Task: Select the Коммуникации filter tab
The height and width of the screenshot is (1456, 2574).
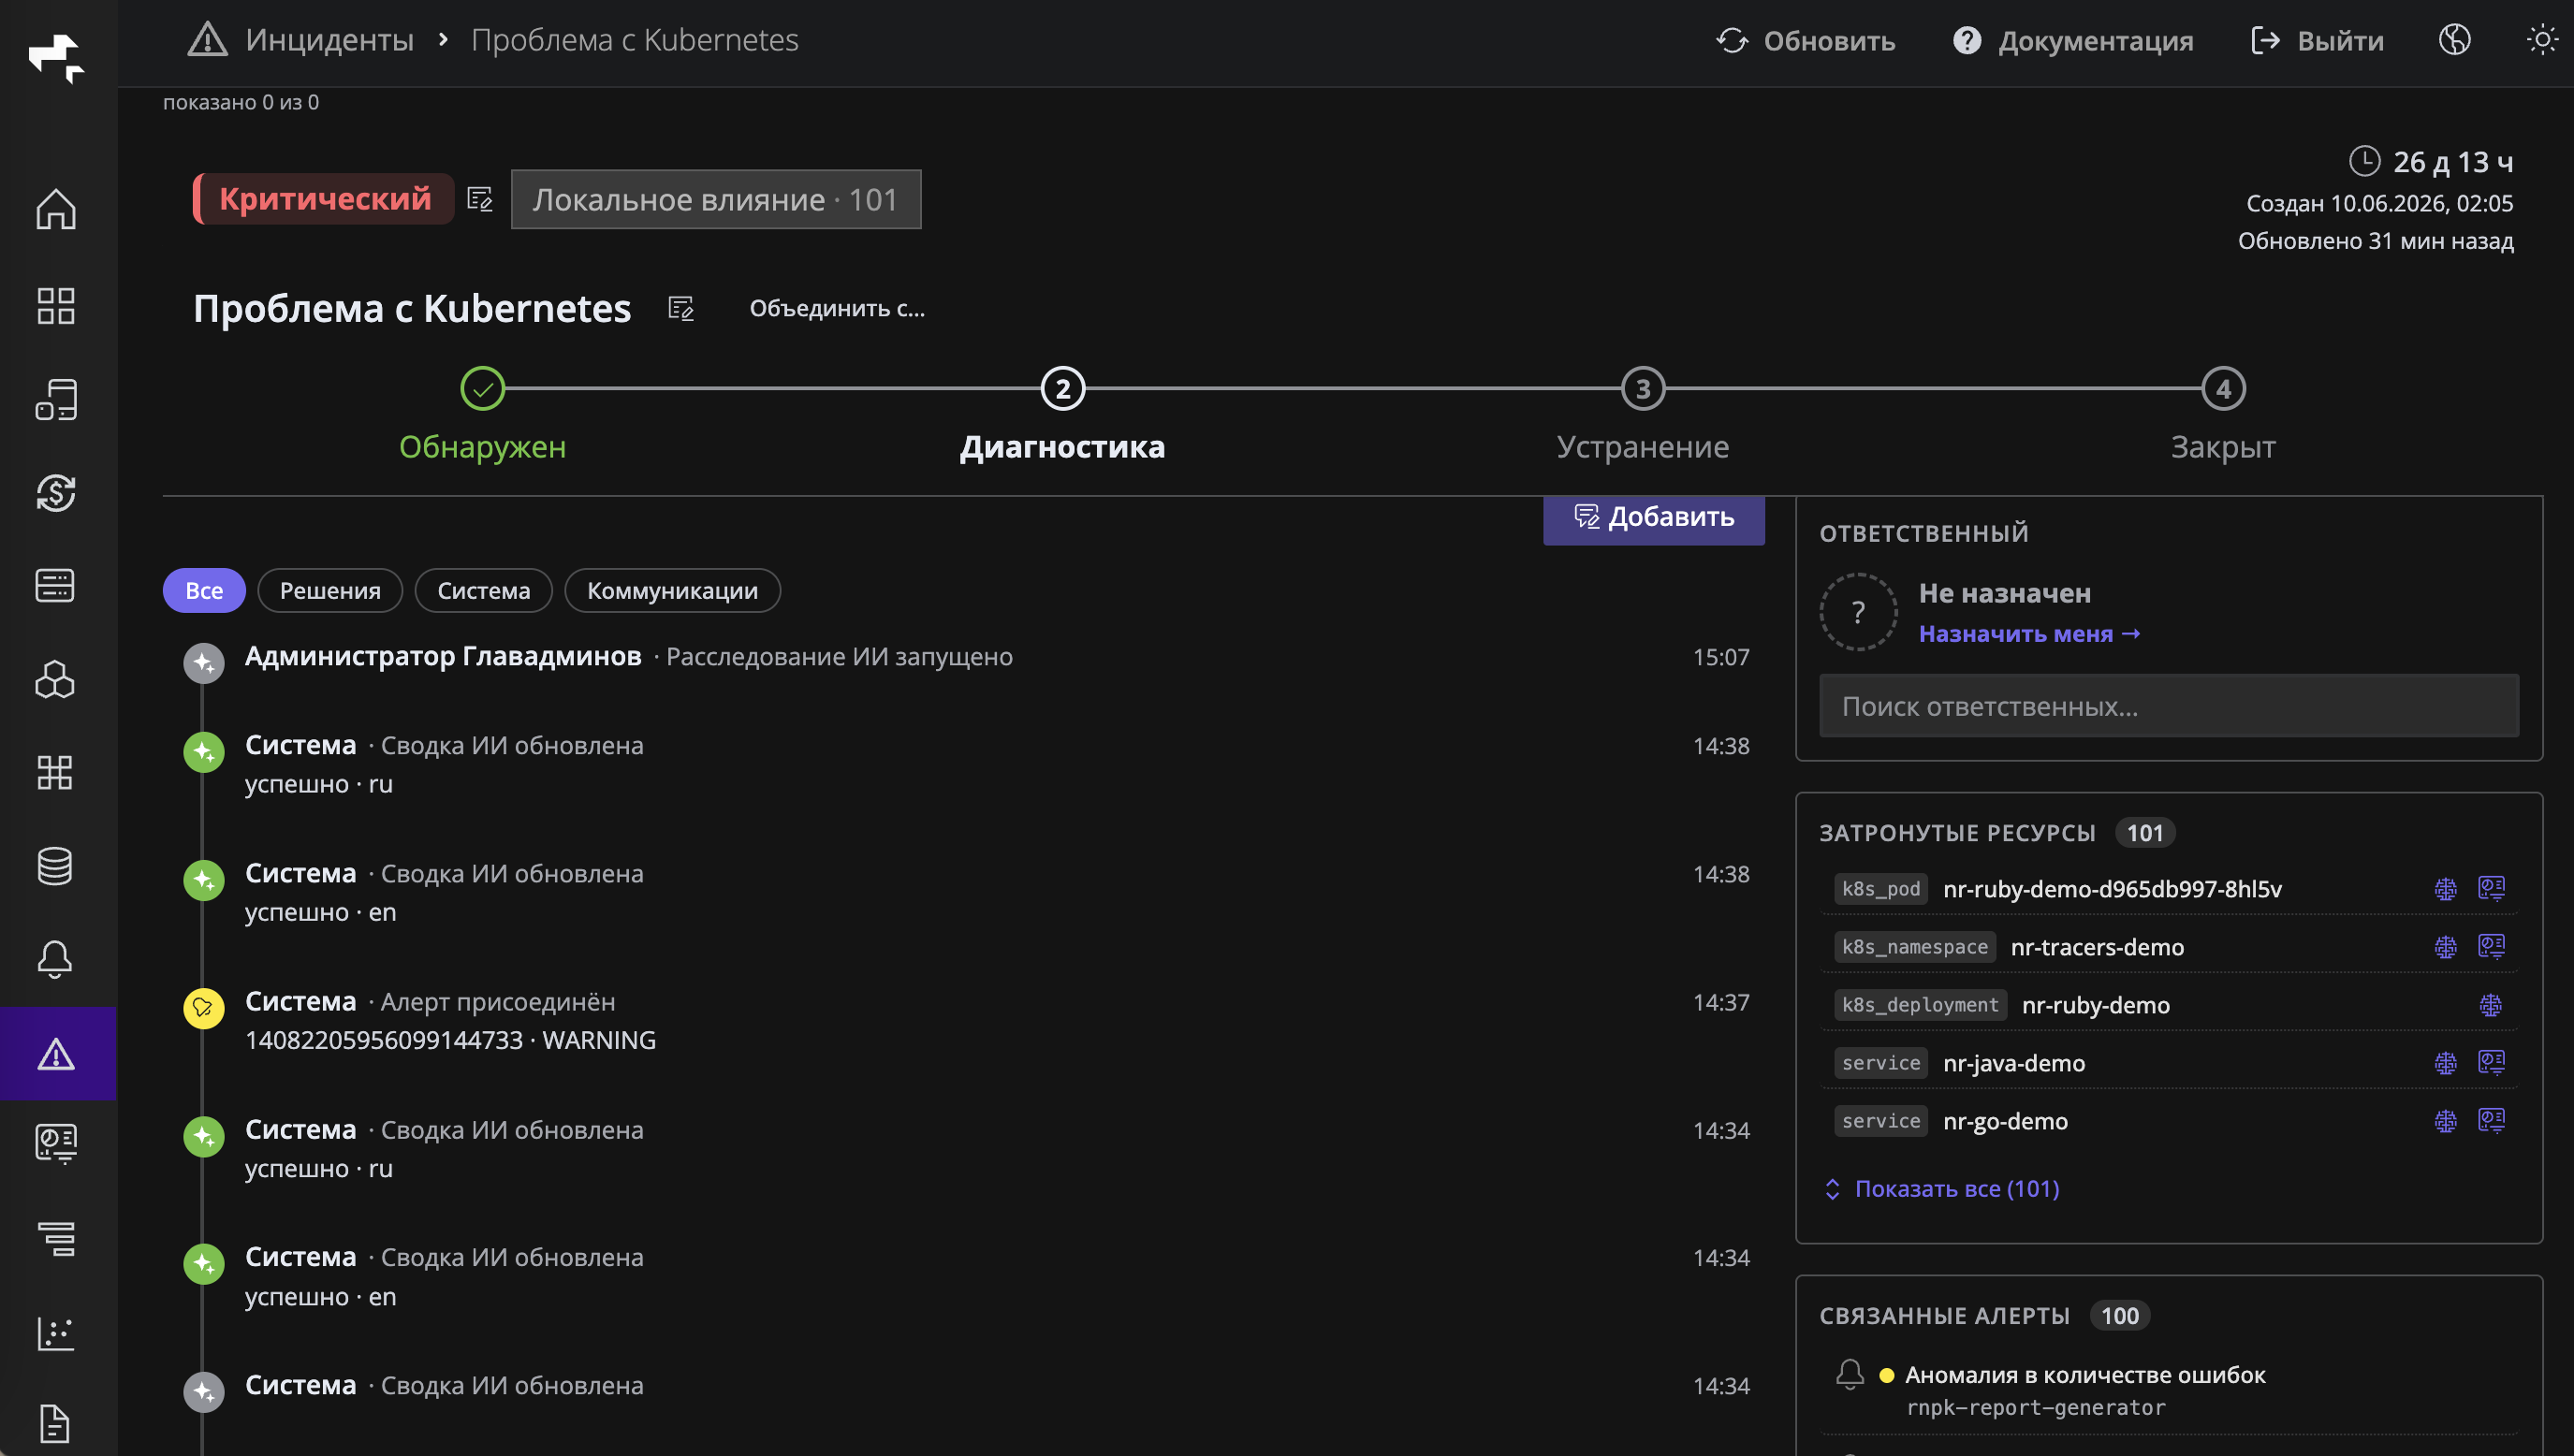Action: (x=672, y=590)
